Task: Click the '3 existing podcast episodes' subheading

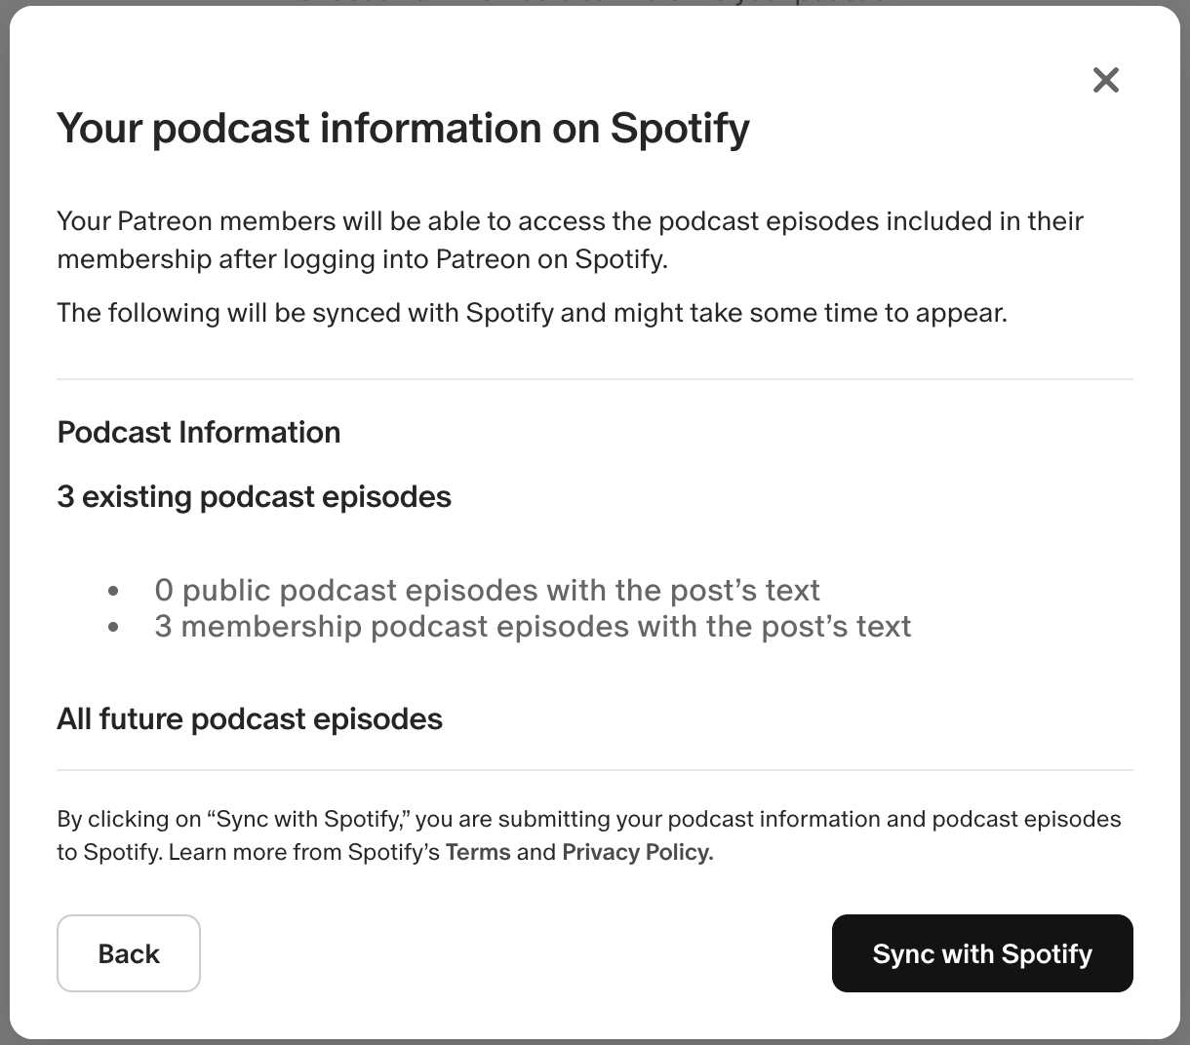Action: (255, 496)
